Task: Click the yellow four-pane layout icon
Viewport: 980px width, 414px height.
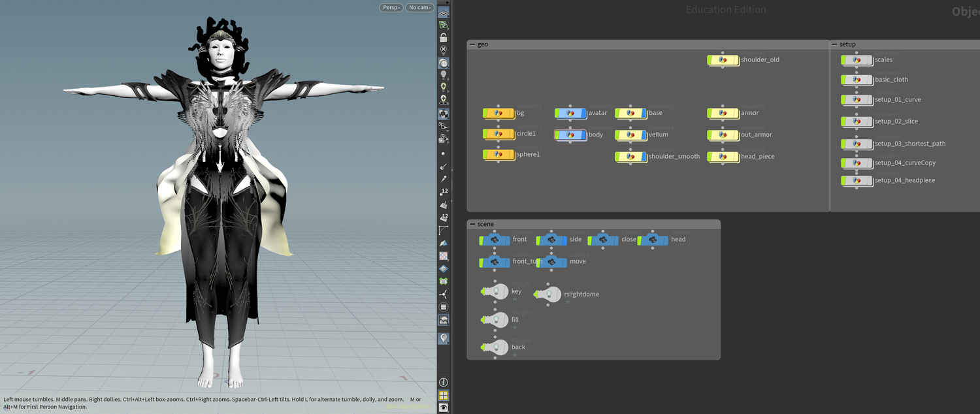Action: tap(444, 396)
